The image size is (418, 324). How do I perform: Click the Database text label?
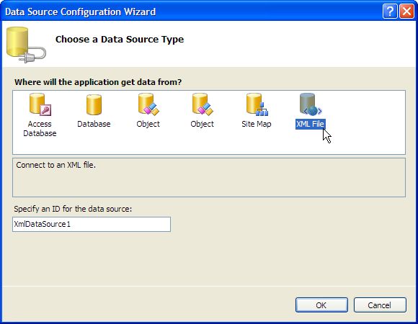(94, 124)
